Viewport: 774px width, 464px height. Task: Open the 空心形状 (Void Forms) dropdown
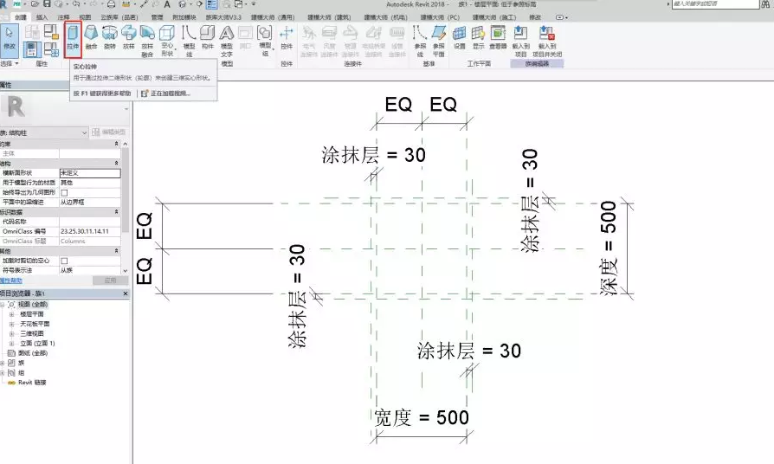(167, 41)
